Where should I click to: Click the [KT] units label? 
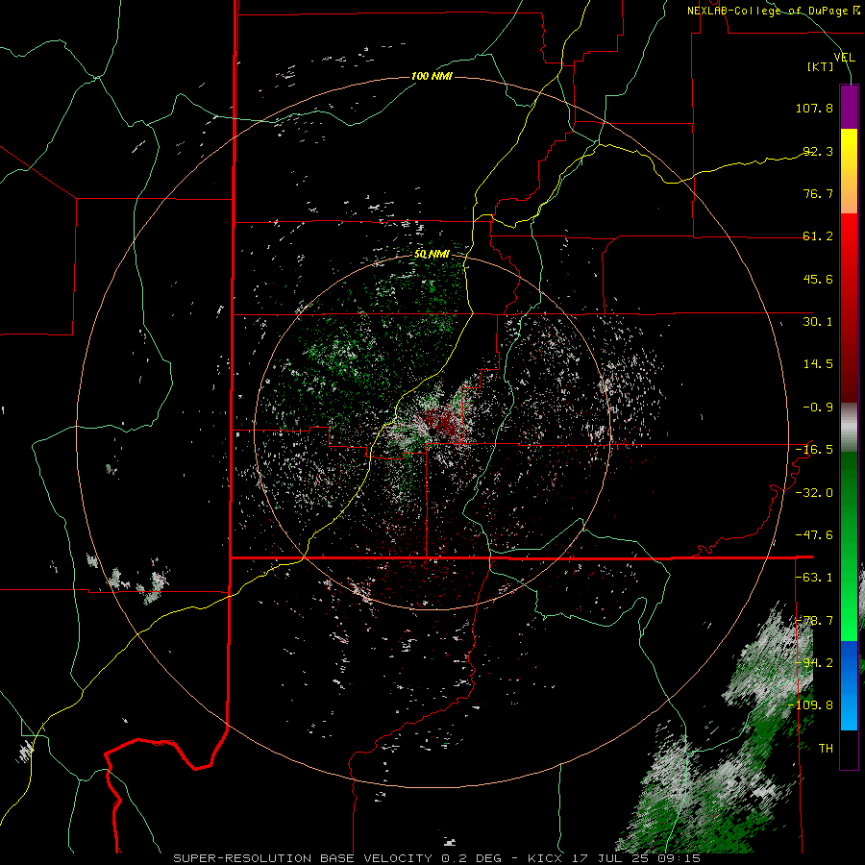pos(821,66)
